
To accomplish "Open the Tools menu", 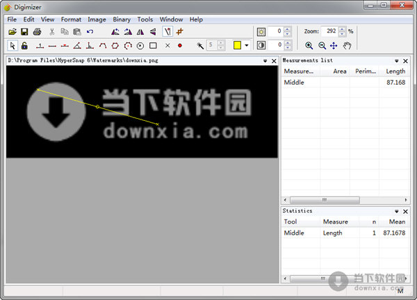I will click(x=145, y=19).
